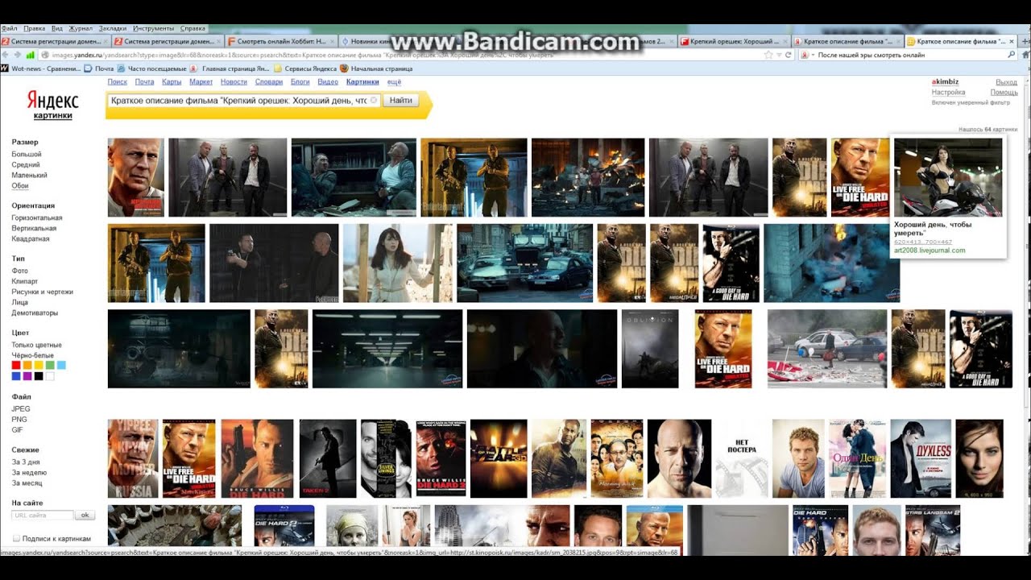
Task: Click the browser back arrow
Action: coord(6,55)
